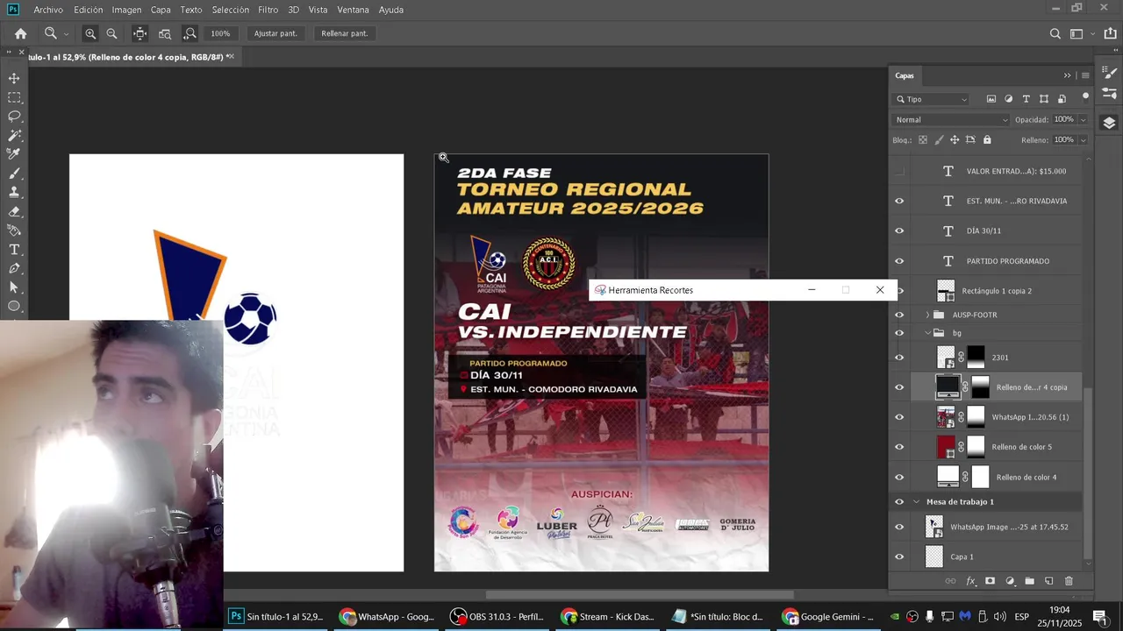Open the Relleno slider dropdown arrow
The width and height of the screenshot is (1123, 631).
pyautogui.click(x=1084, y=139)
